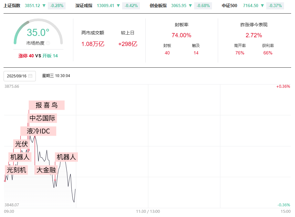This screenshot has height=217, width=295.
Task: Click the 液冷IDC chart marker label
Action: pyautogui.click(x=38, y=131)
